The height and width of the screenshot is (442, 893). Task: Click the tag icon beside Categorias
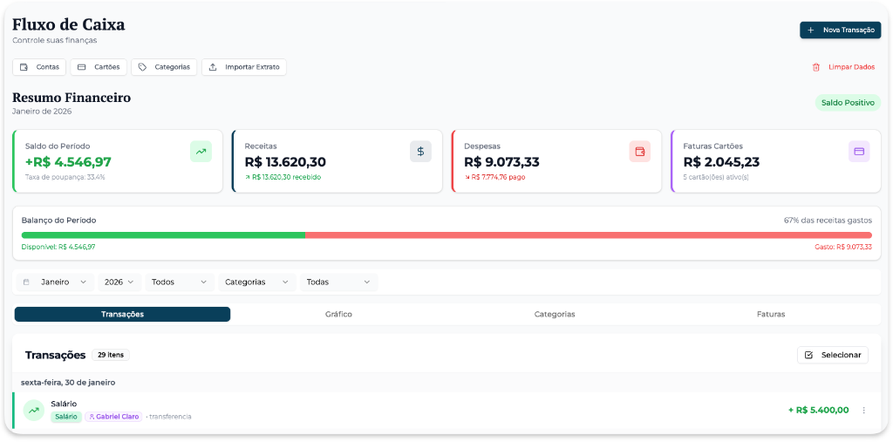[142, 67]
